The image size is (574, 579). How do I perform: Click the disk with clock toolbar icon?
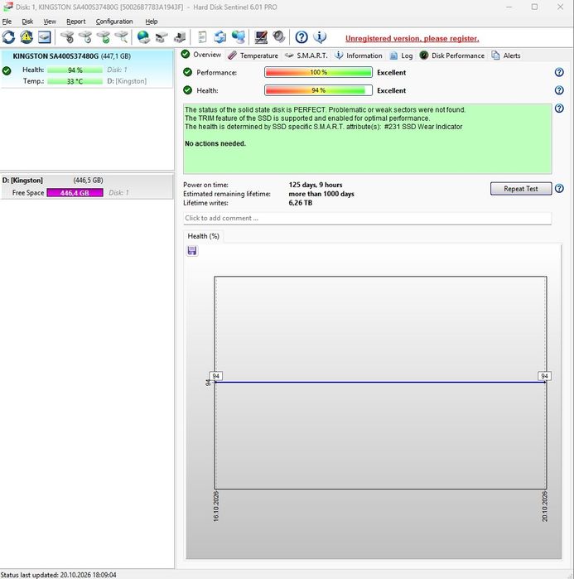(85, 37)
